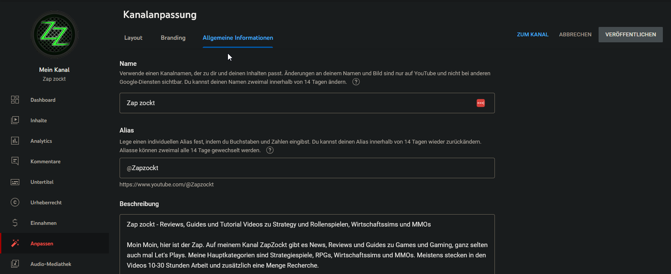Click the Audio-Mediathek music icon

[15, 264]
